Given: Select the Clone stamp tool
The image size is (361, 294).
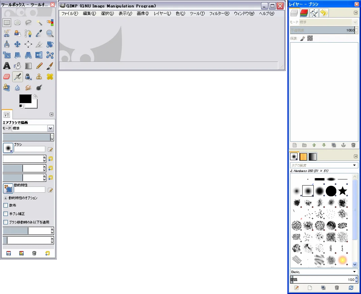Looking at the screenshot, I should point(39,77).
